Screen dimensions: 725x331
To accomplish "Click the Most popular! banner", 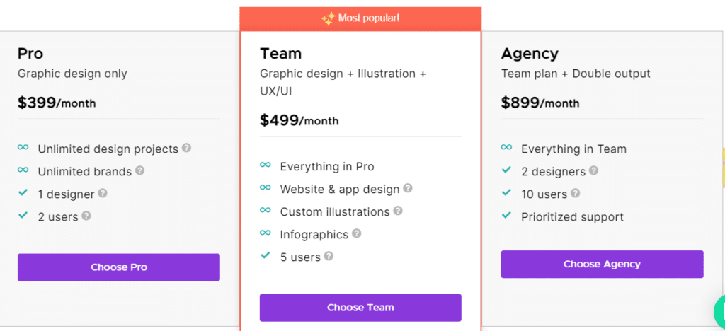I will click(x=360, y=18).
